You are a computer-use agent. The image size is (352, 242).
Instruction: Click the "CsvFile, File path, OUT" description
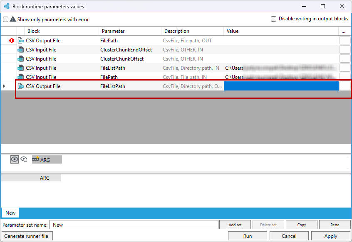tap(187, 41)
